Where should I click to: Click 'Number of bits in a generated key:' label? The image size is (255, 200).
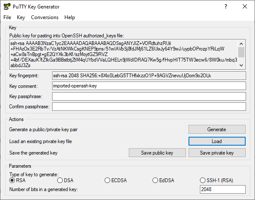click(x=44, y=189)
